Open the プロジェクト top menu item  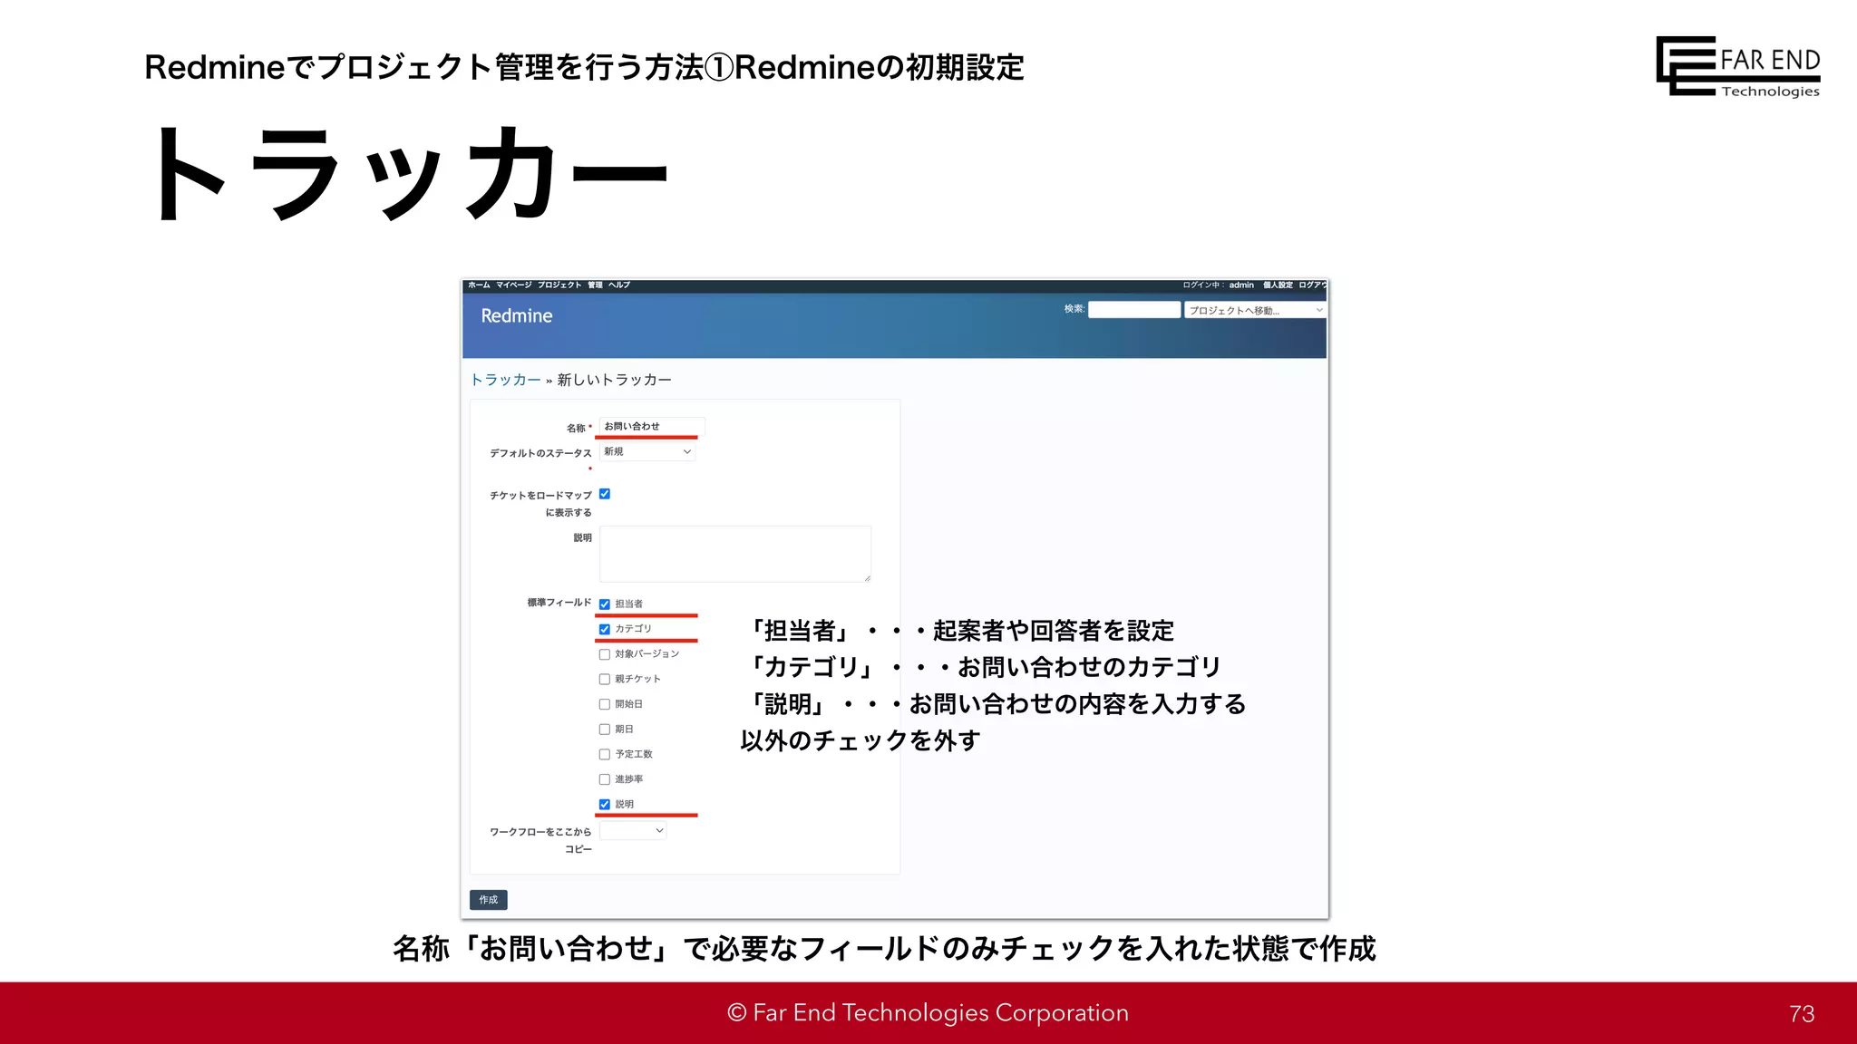click(x=559, y=285)
